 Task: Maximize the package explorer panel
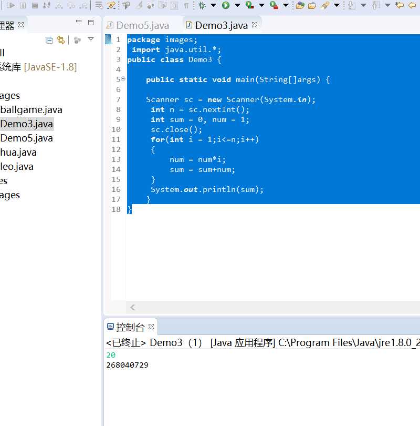coord(91,22)
